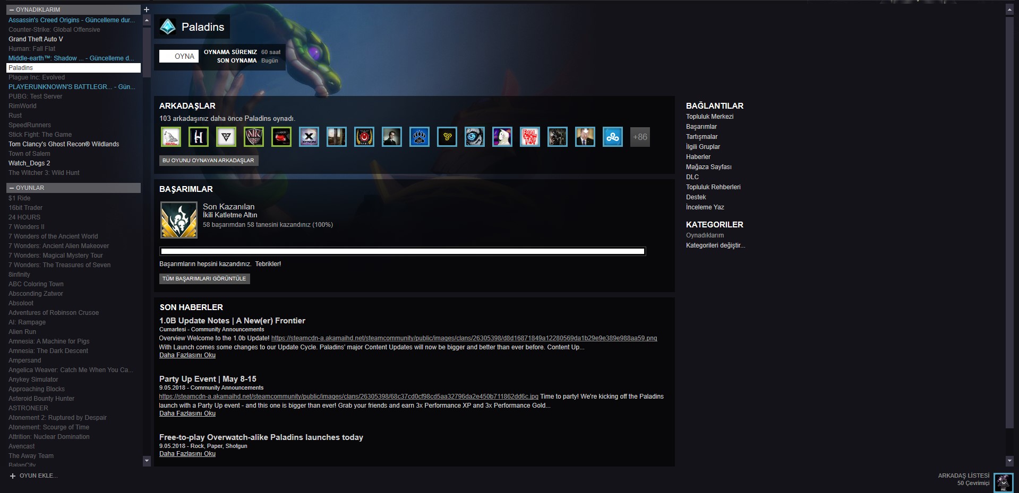This screenshot has height=493, width=1019.
Task: Select Counter-Strike: Global Offensive in library
Action: tap(73, 30)
